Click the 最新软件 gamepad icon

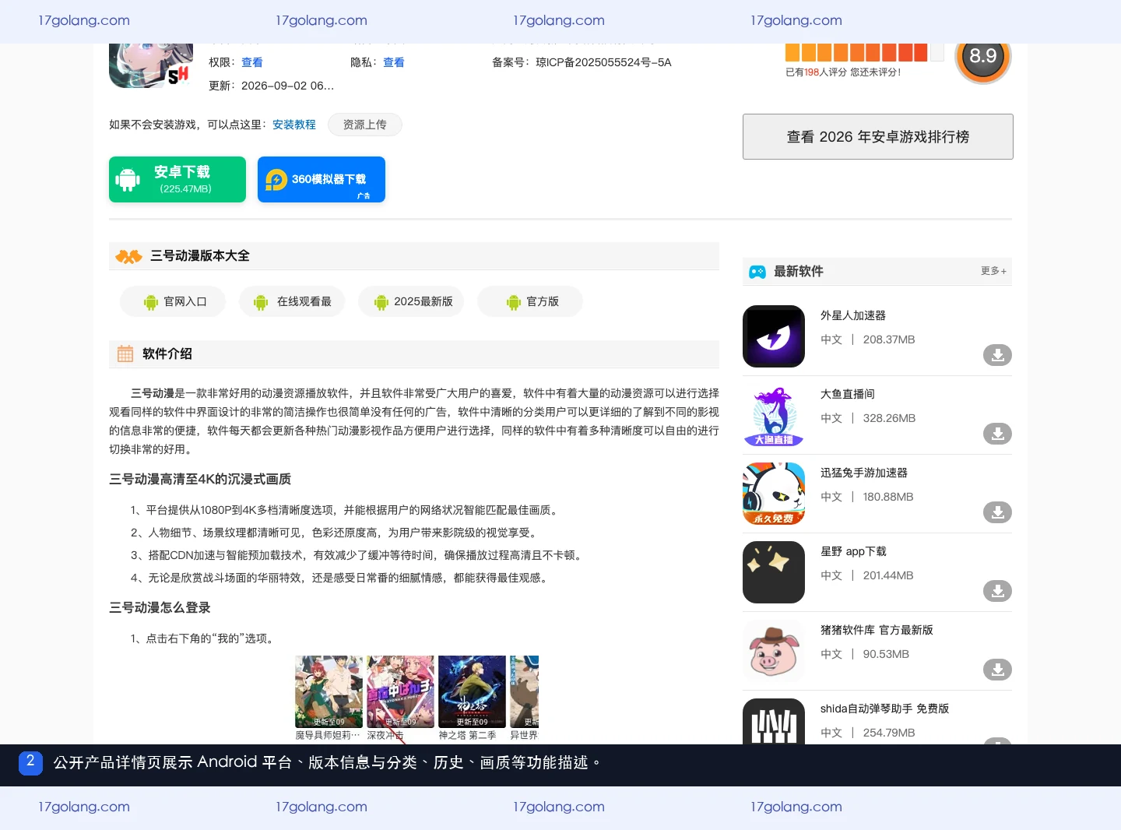(757, 272)
